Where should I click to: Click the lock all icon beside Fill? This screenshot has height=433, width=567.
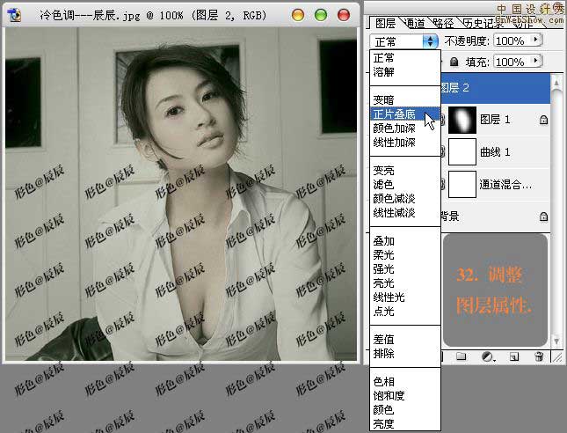click(x=454, y=62)
